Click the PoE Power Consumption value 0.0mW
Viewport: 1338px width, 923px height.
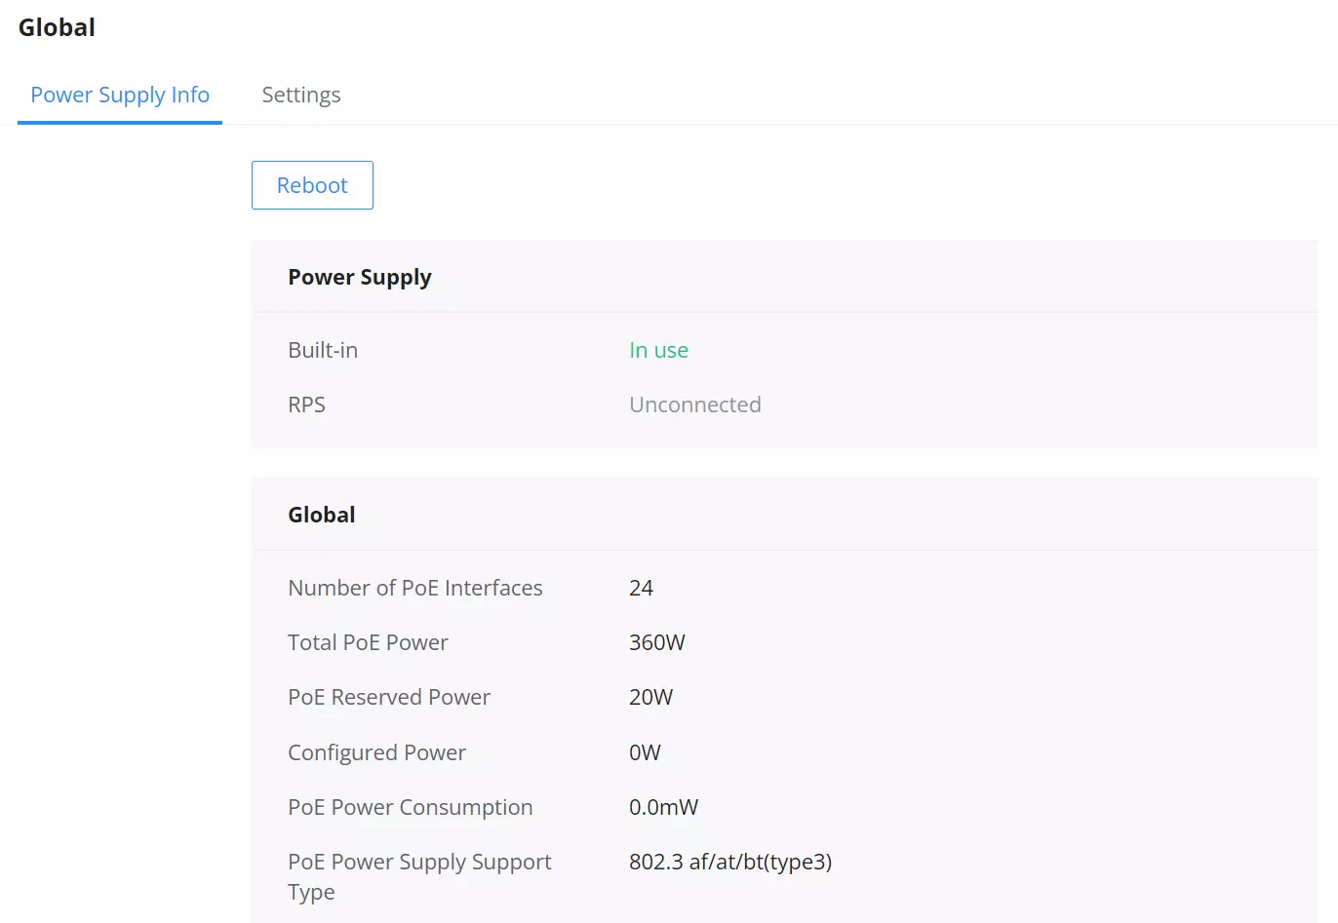(663, 807)
